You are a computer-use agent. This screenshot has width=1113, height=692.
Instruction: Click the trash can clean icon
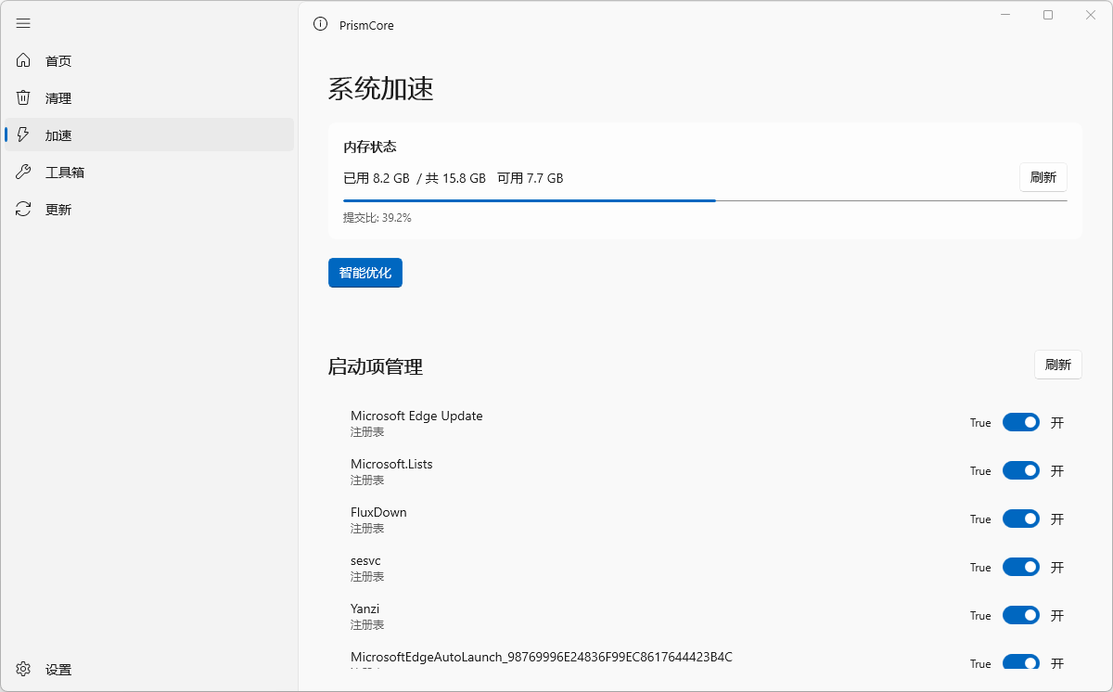pyautogui.click(x=24, y=97)
